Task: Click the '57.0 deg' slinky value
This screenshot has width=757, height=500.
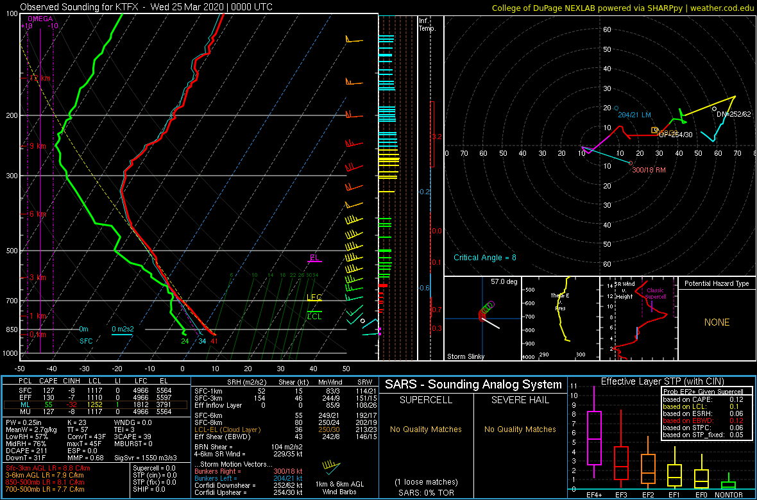Action: tap(505, 281)
